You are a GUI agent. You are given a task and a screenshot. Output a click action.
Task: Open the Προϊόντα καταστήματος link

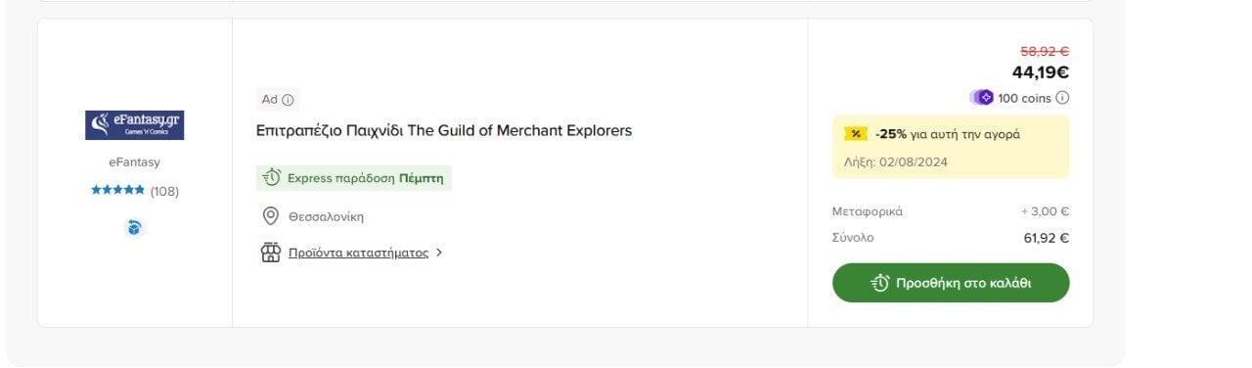click(x=358, y=253)
